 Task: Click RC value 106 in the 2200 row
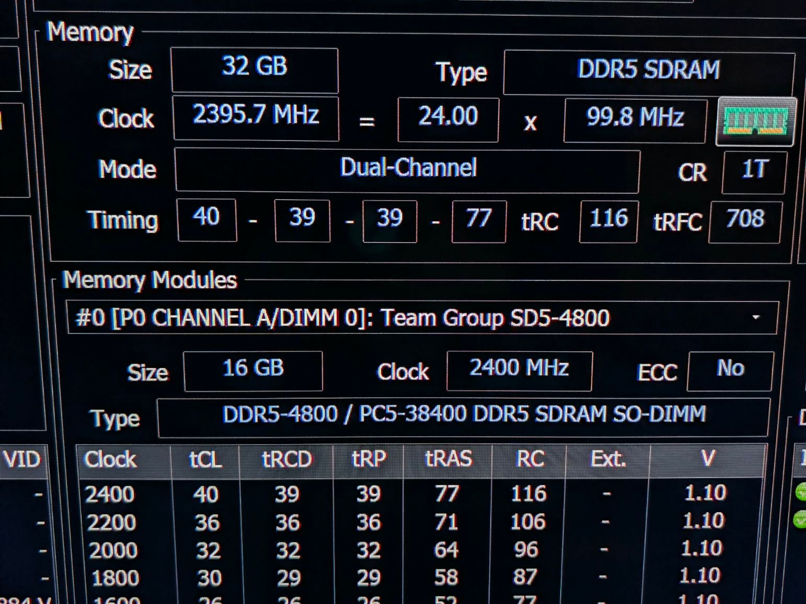[528, 521]
